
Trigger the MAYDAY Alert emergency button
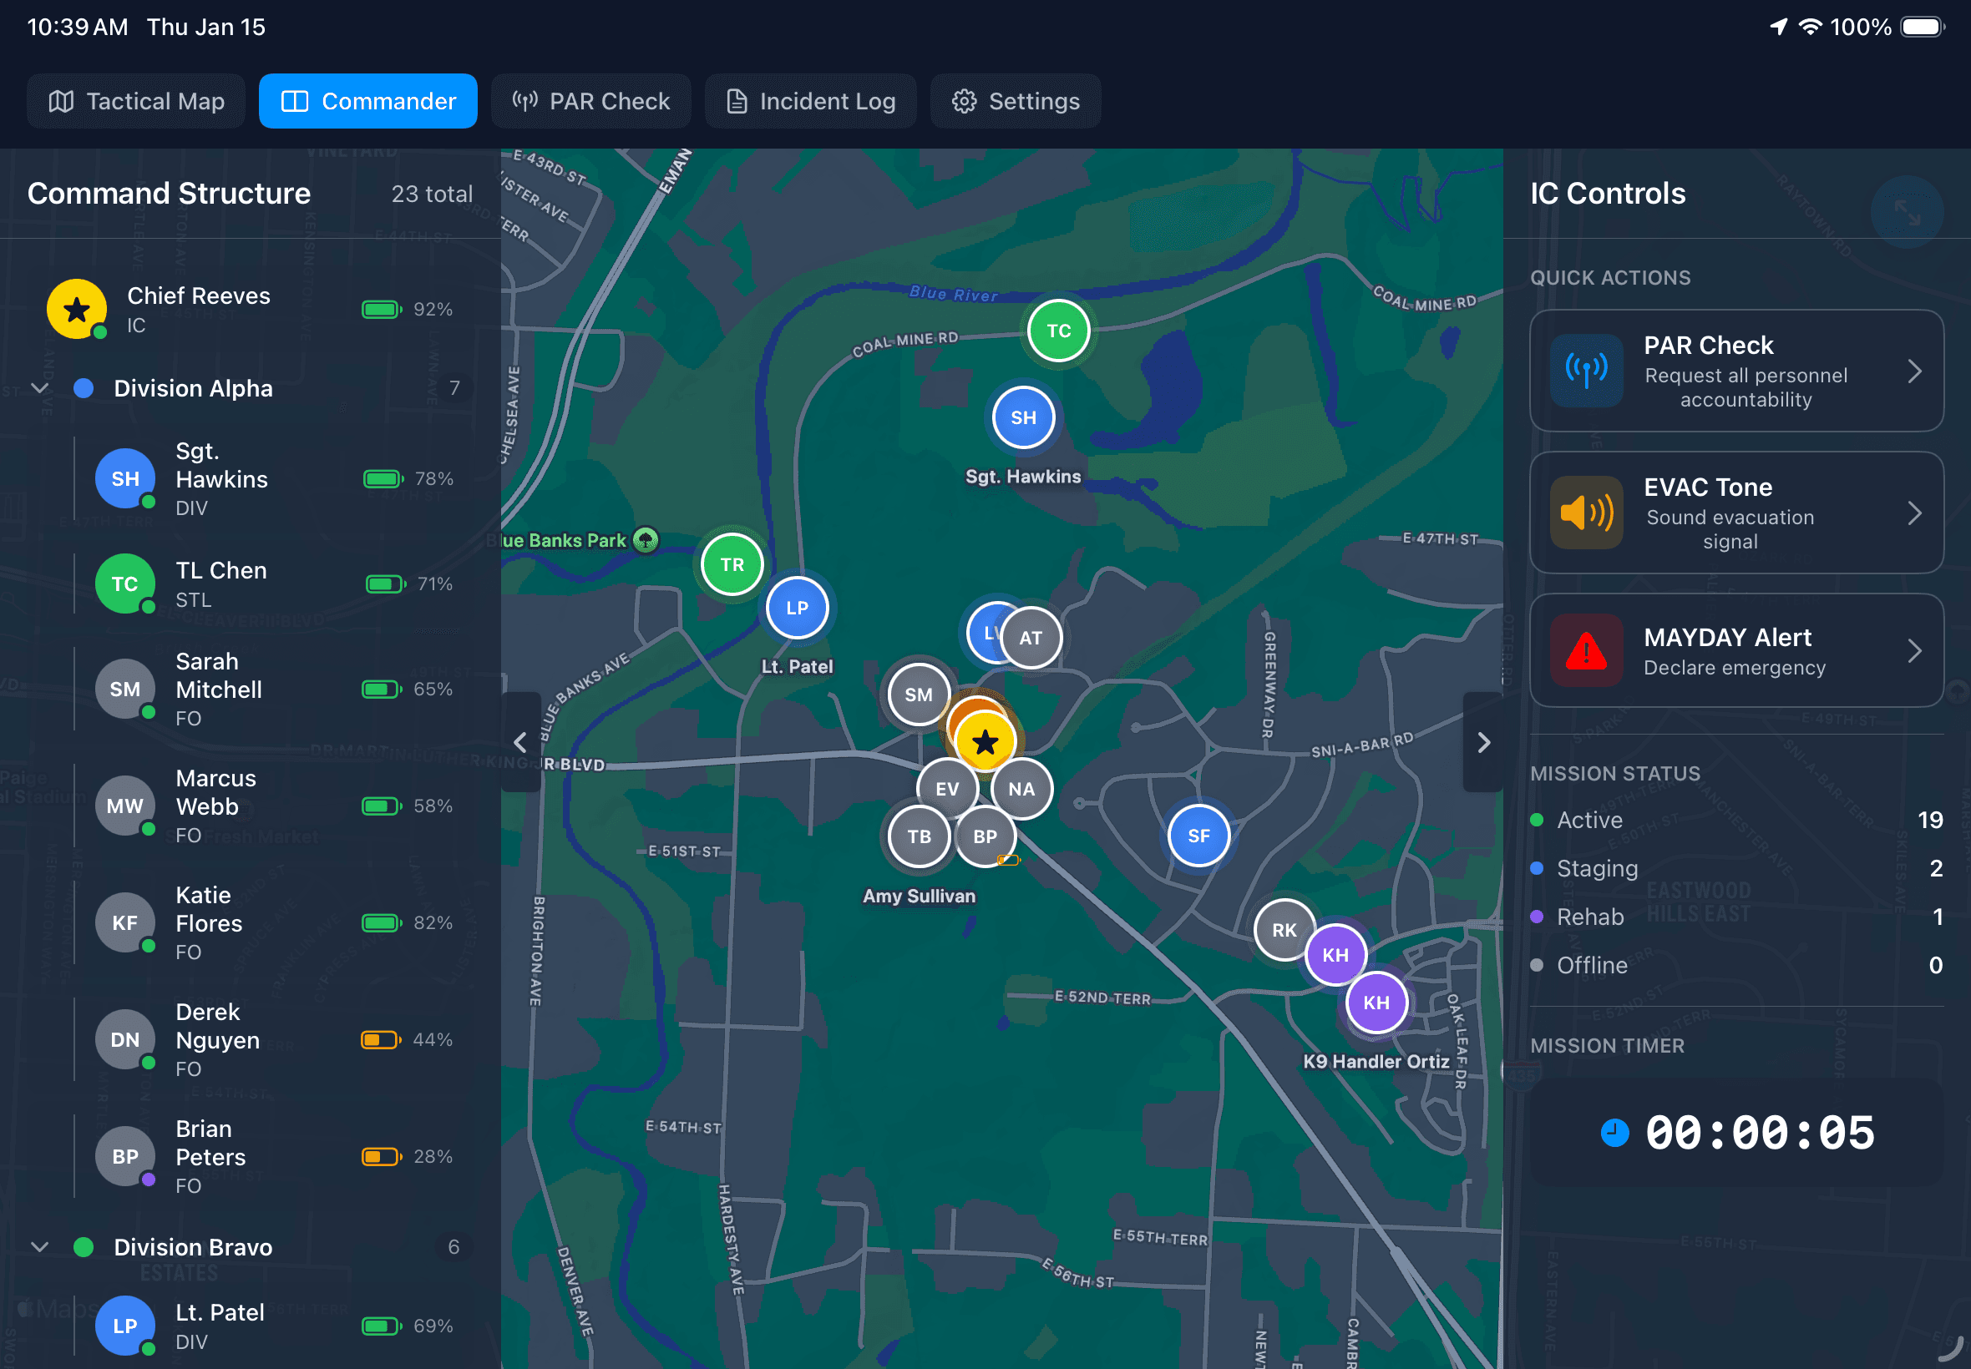(1735, 651)
